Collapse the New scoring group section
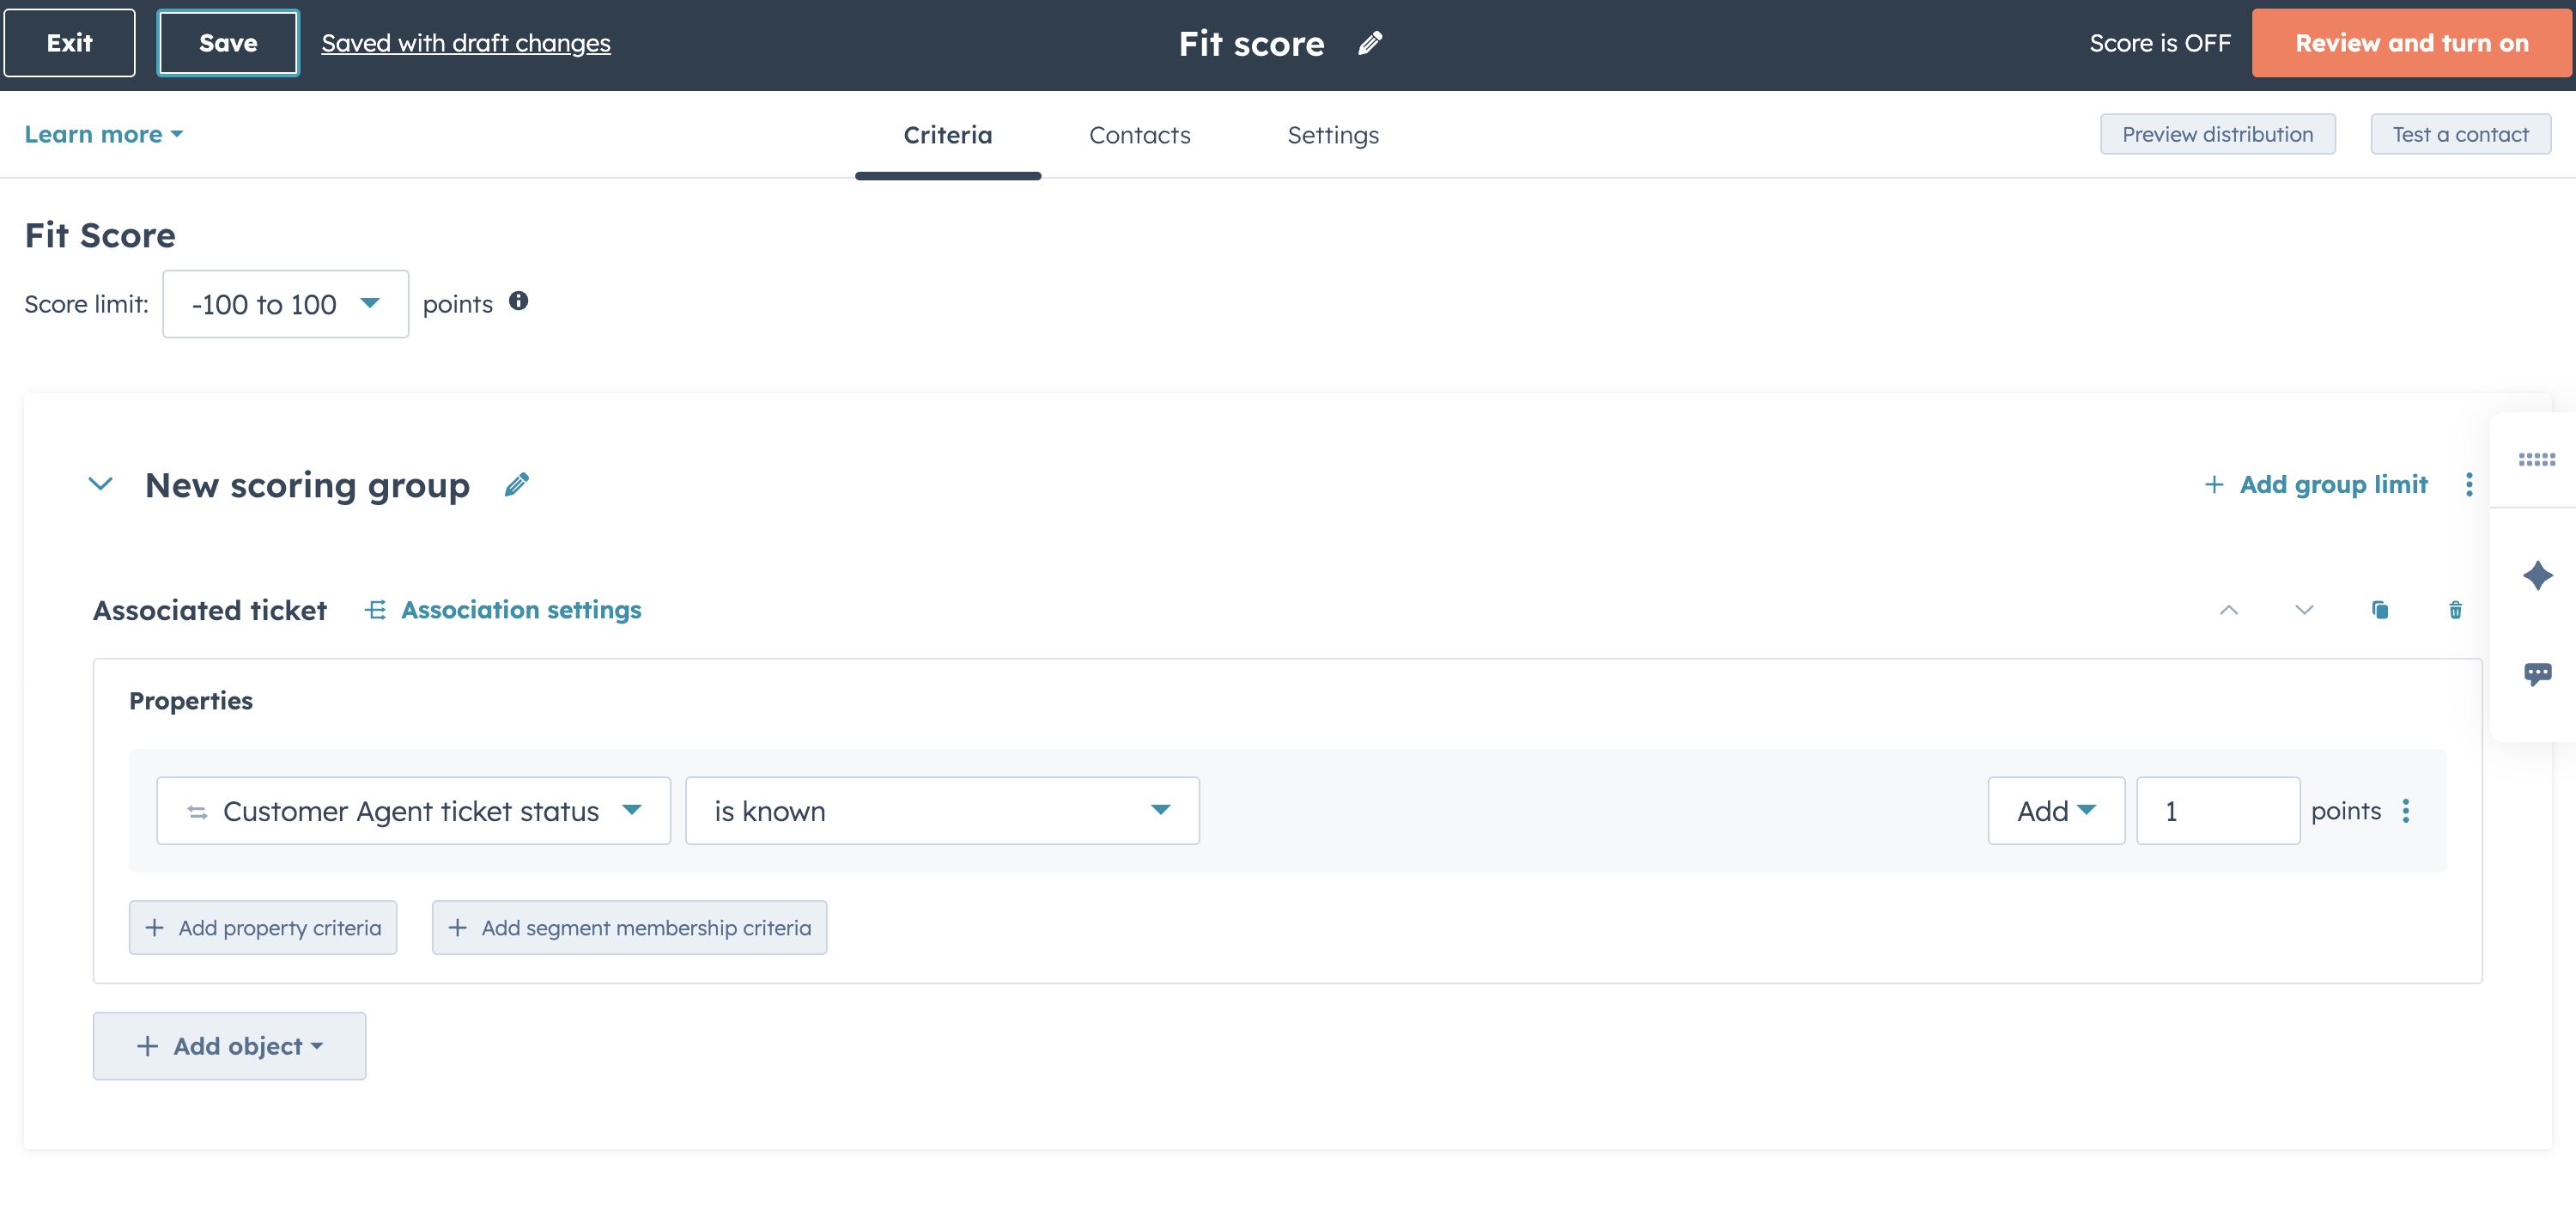Viewport: 2576px width, 1211px height. click(100, 484)
